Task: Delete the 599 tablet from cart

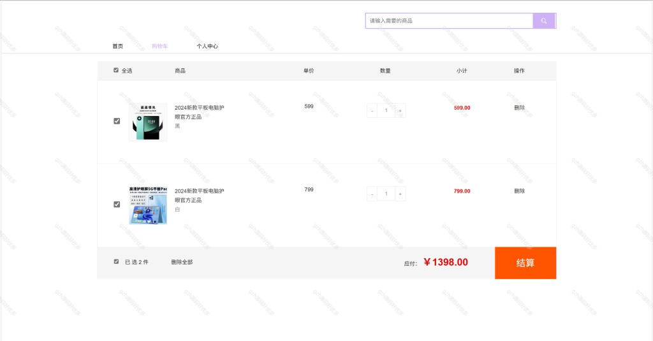Action: [x=519, y=108]
